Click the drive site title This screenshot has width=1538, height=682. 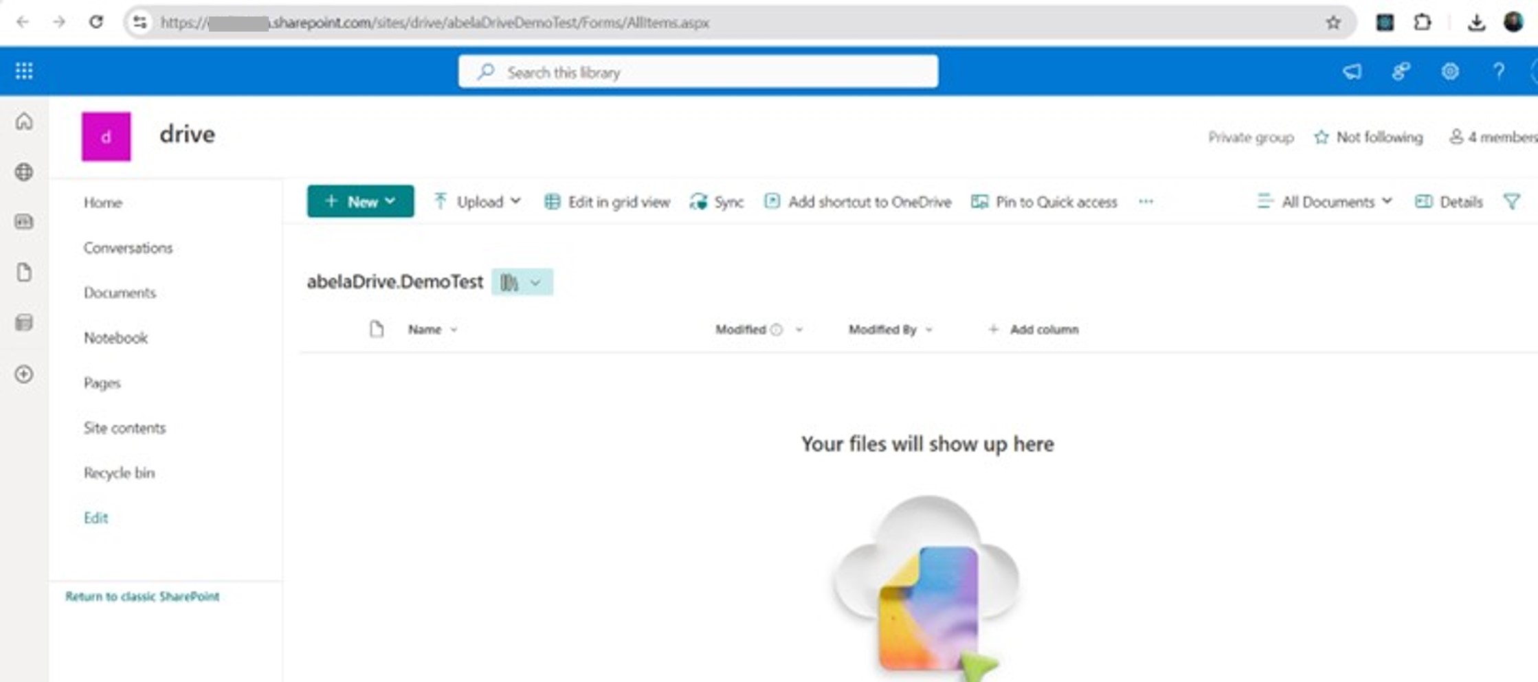[187, 134]
